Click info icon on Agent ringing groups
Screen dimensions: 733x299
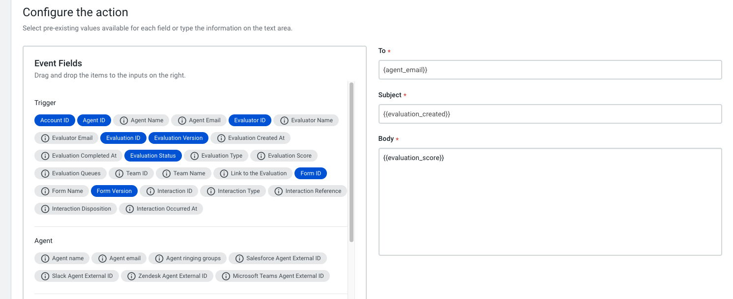coord(159,258)
